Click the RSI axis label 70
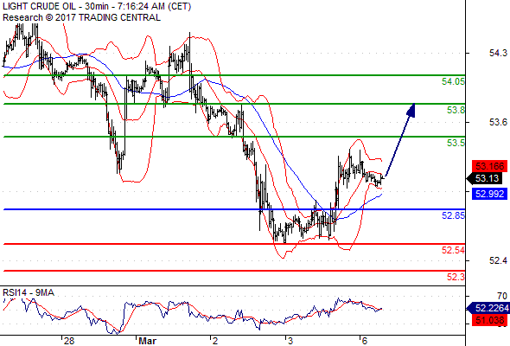The height and width of the screenshot is (346, 510). pyautogui.click(x=502, y=296)
